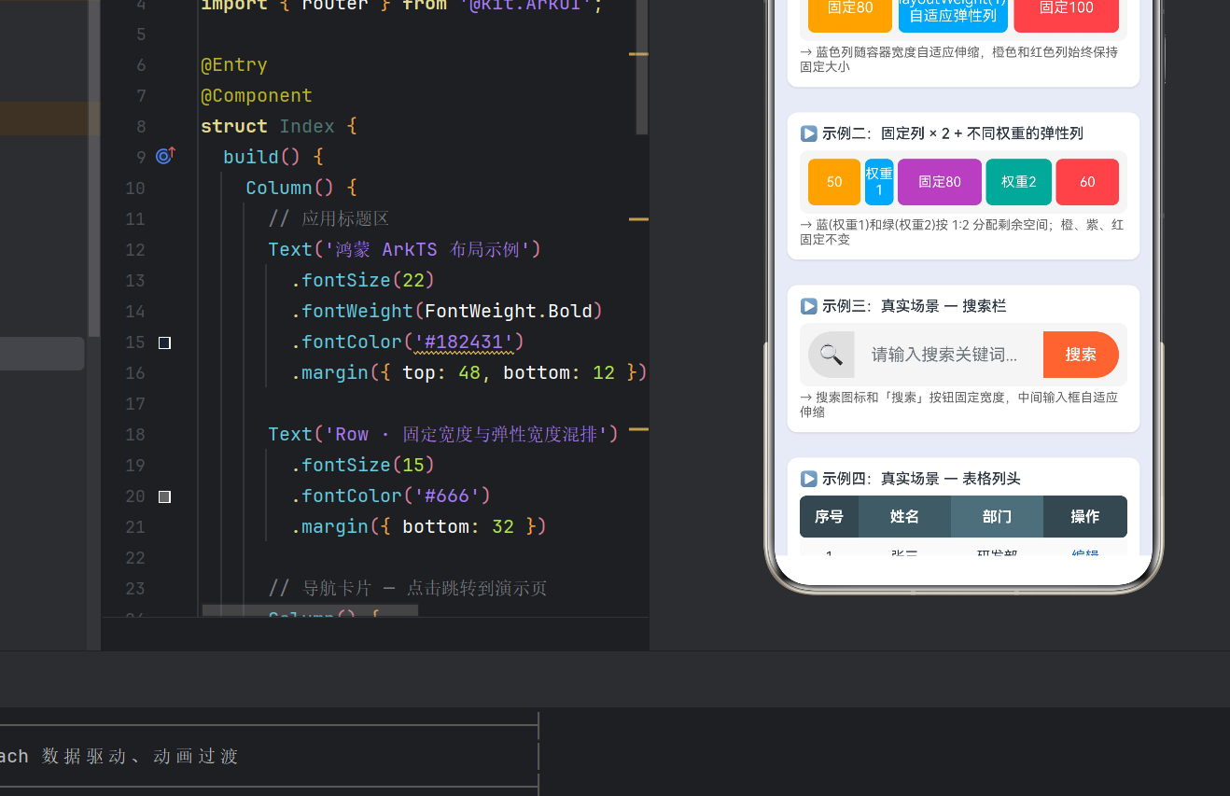Click the play icon before 示例四 heading
Image resolution: width=1230 pixels, height=796 pixels.
(809, 479)
